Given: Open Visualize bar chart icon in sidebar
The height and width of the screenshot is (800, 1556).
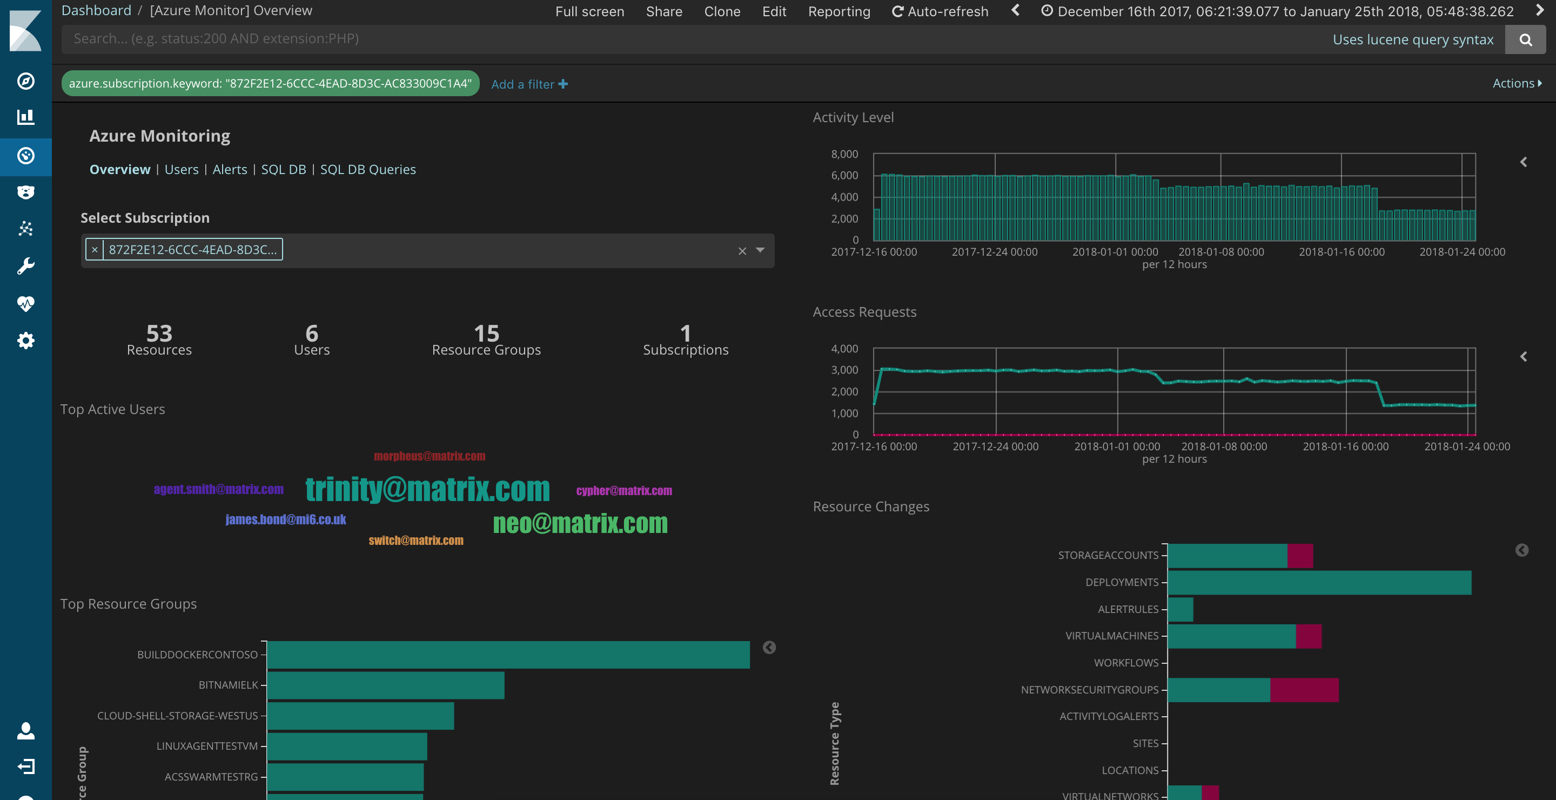Looking at the screenshot, I should point(25,117).
